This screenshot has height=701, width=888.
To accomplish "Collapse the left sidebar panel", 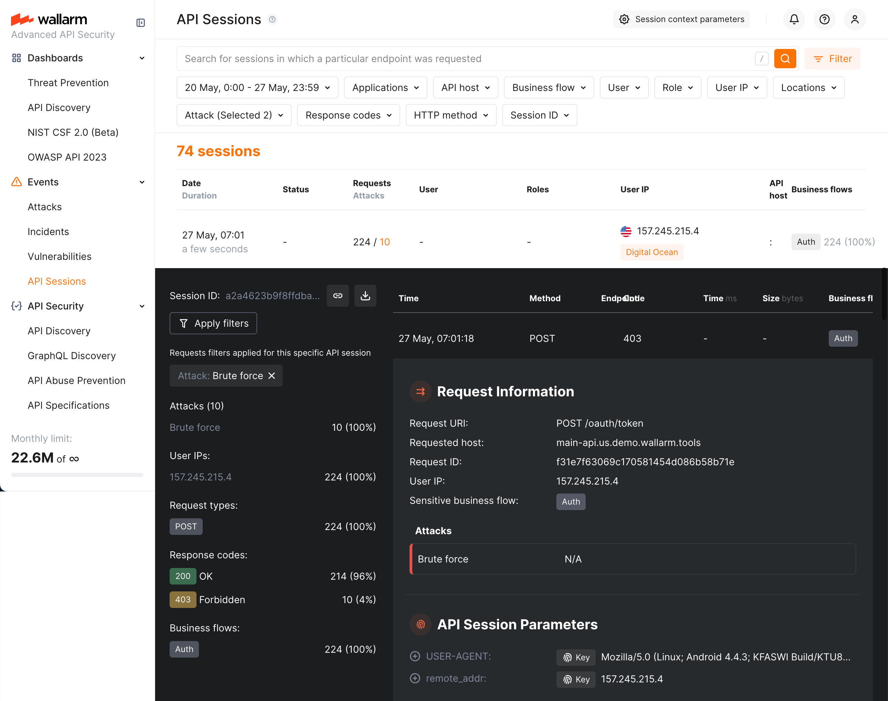I will [140, 22].
